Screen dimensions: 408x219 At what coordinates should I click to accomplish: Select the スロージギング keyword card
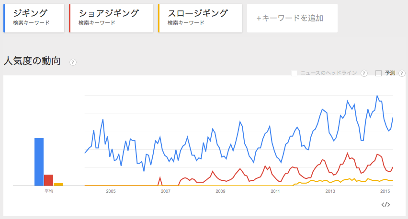(x=200, y=18)
